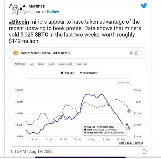Viewport: 161px width, 159px height.
Task: Open the #Bitcoin hashtag link
Action: click(x=19, y=22)
